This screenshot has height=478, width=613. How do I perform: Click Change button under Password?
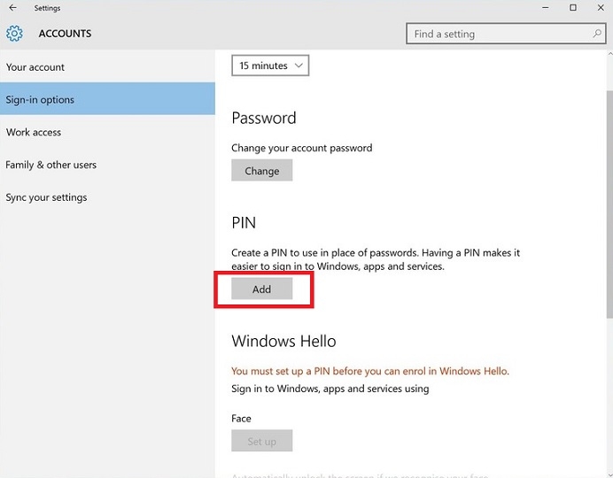point(261,170)
